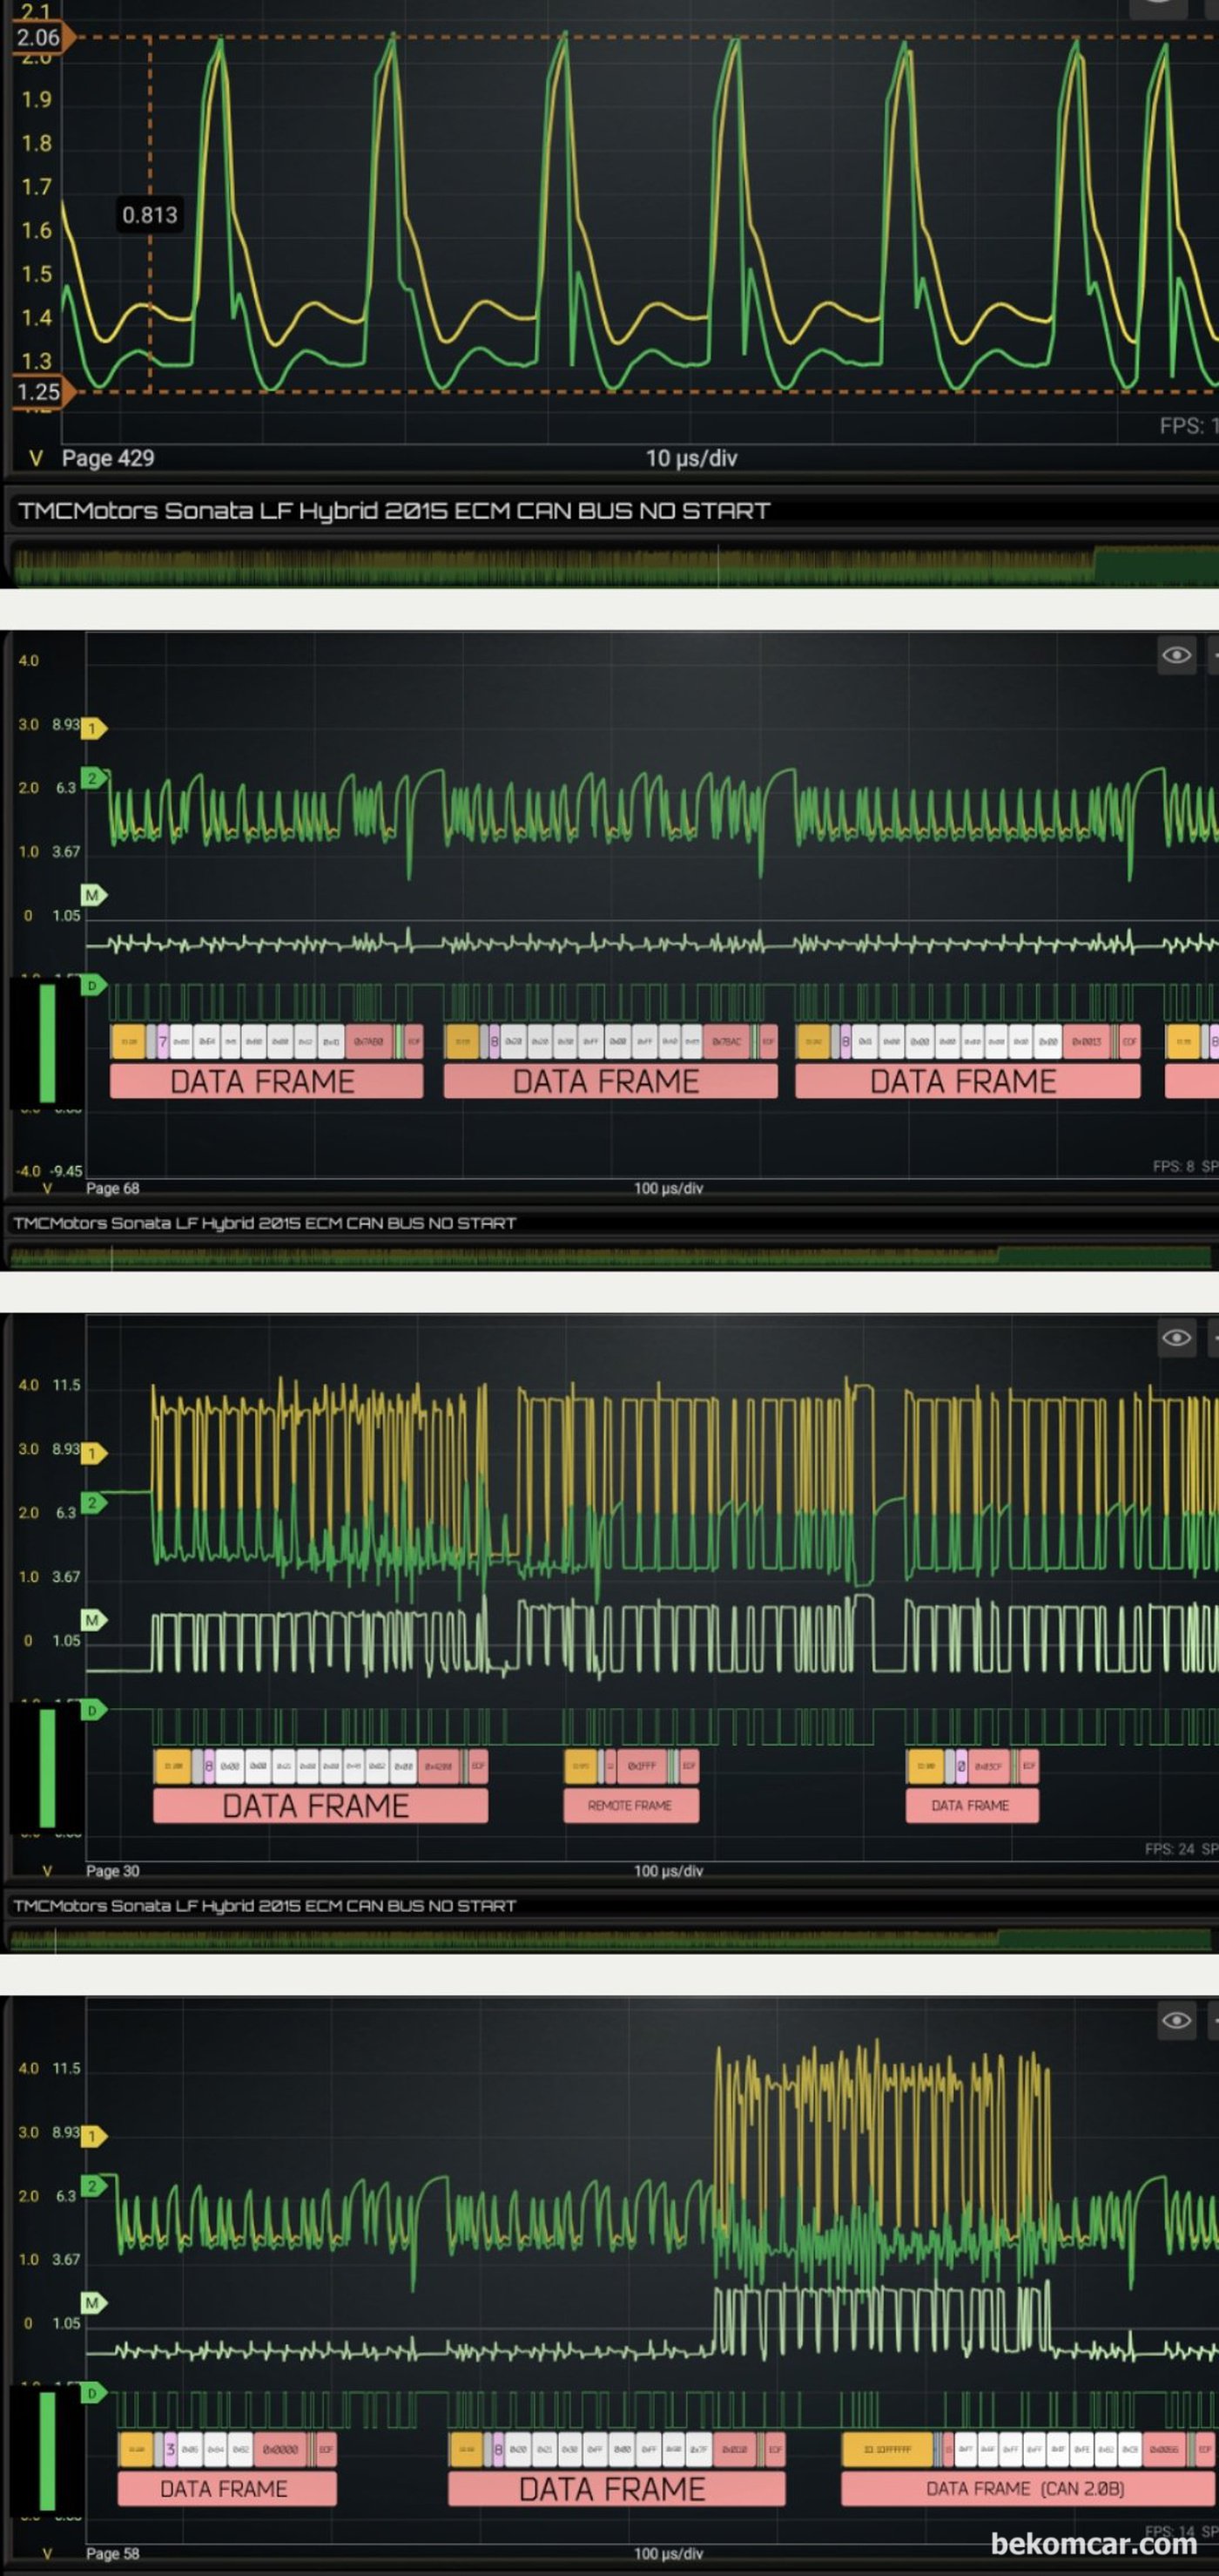Toggle the eye icon in Page 30 panel

[1176, 1338]
